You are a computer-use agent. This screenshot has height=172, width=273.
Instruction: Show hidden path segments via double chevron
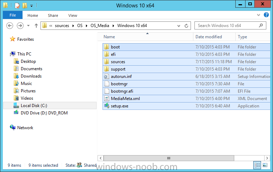(51, 26)
